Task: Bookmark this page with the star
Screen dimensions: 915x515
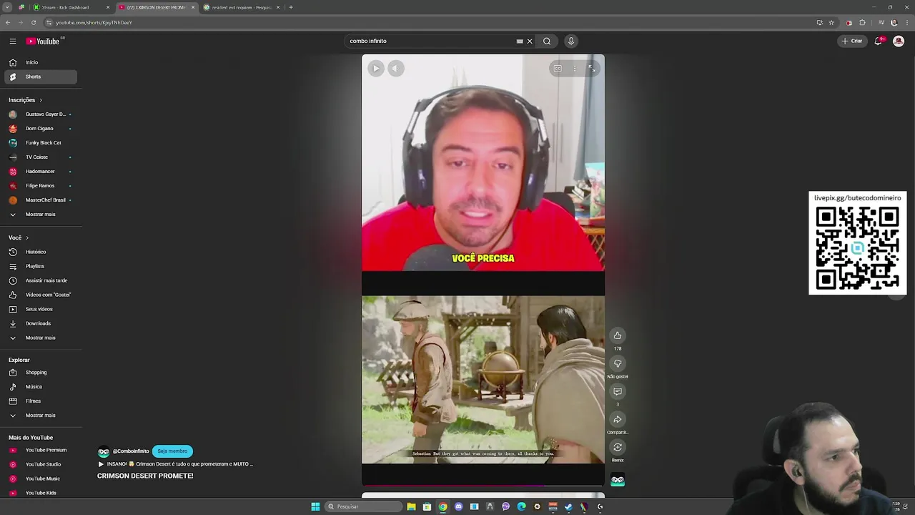Action: [831, 23]
